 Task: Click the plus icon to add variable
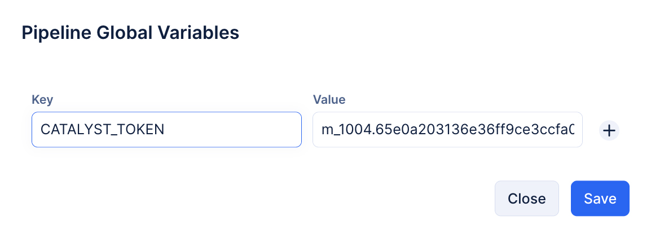[609, 130]
